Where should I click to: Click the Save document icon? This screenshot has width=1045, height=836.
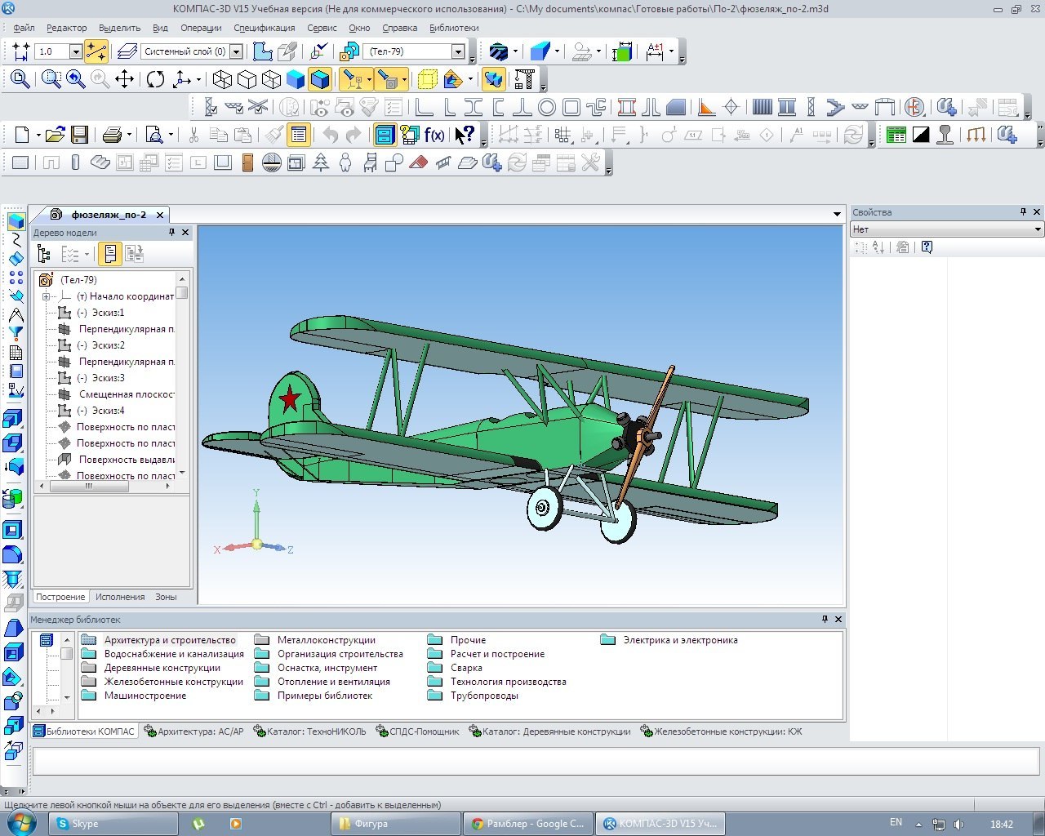tap(79, 135)
